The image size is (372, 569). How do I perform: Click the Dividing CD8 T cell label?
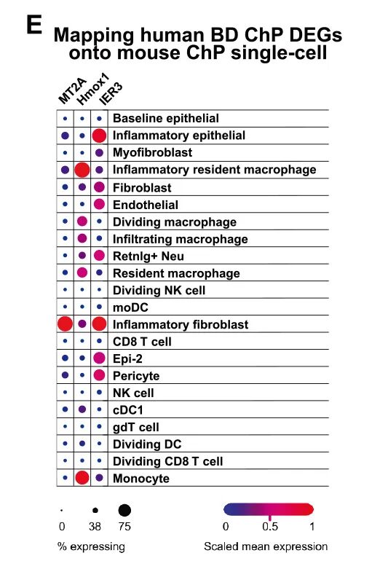[168, 461]
